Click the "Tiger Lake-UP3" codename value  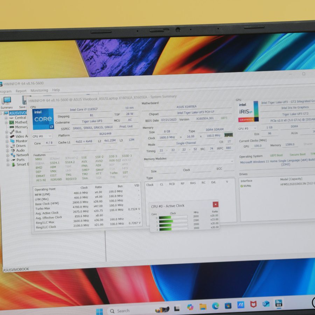point(92,121)
